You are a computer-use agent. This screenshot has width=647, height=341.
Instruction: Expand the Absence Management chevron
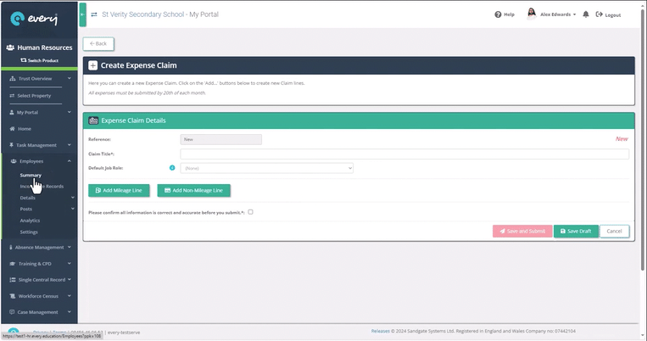point(70,247)
